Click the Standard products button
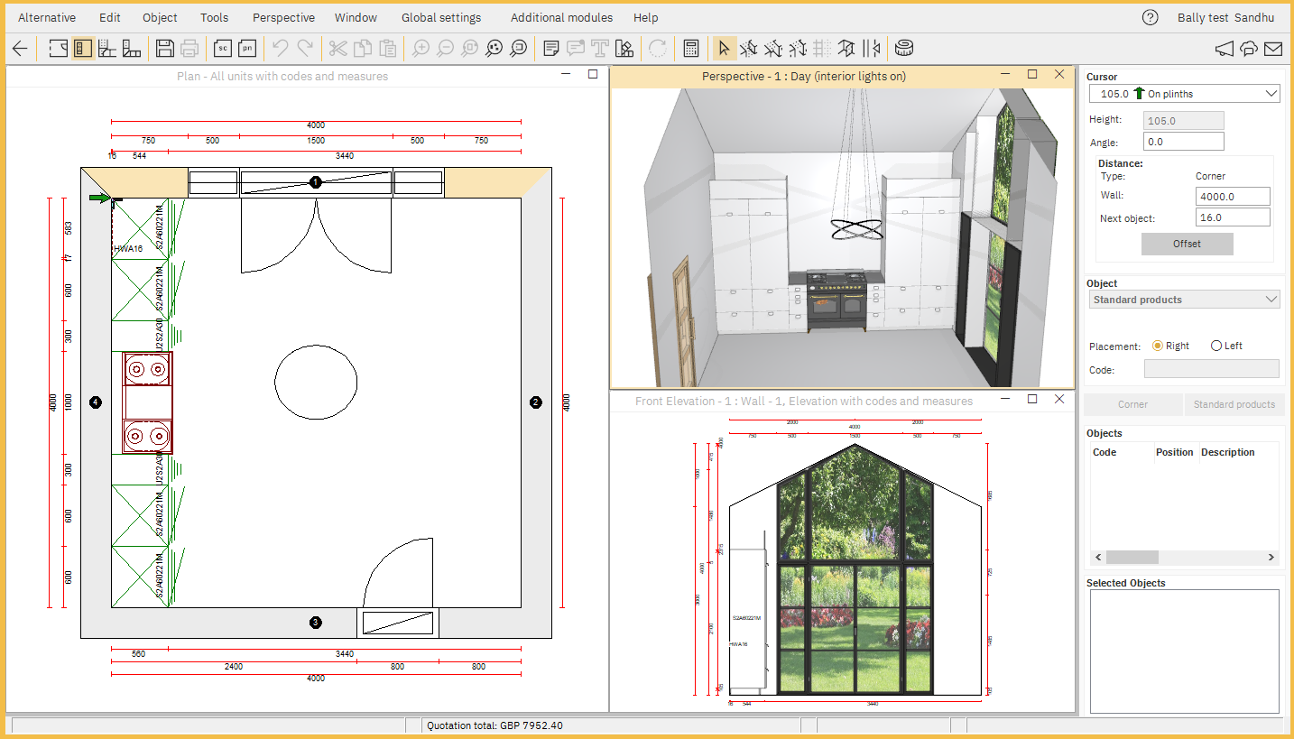1294x739 pixels. (1234, 404)
